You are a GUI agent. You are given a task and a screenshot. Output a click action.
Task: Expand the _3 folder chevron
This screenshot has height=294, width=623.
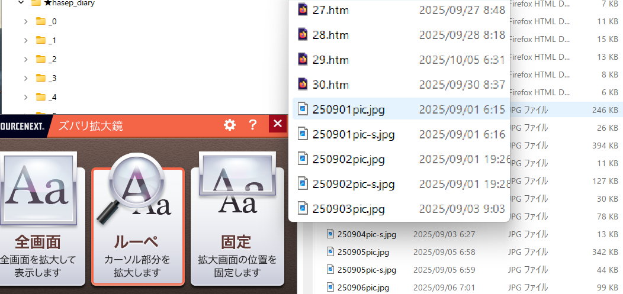point(25,79)
